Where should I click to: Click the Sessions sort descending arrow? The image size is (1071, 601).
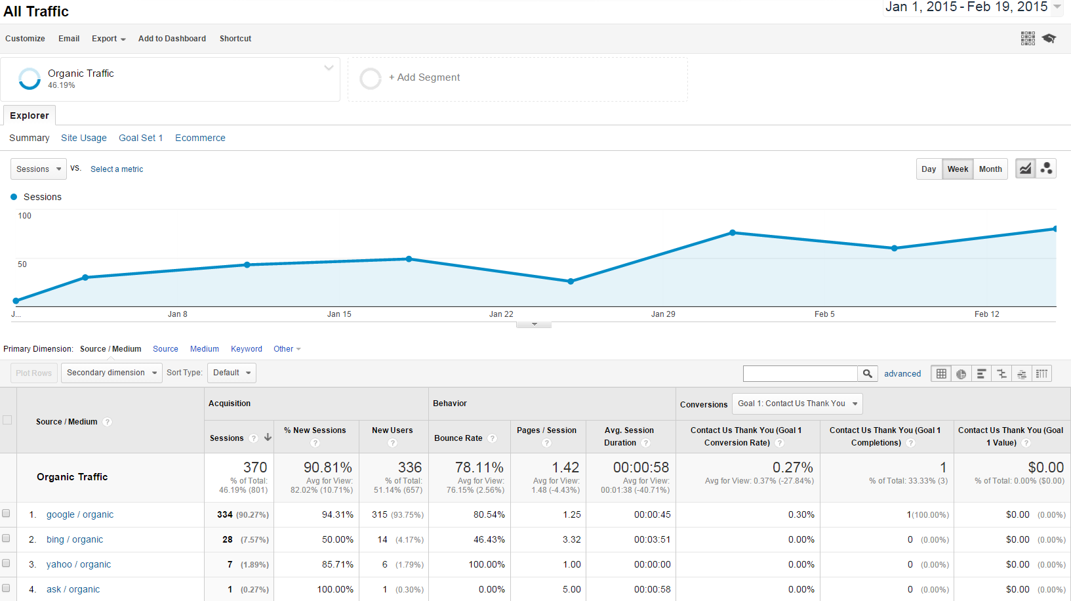(268, 437)
